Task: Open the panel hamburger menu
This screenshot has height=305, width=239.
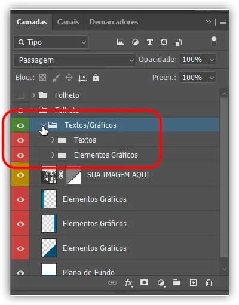Action: point(223,21)
